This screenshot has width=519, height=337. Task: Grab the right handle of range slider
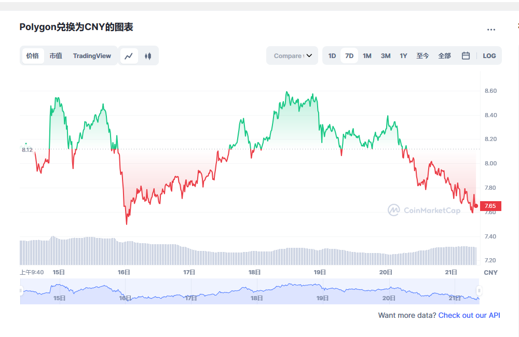[479, 290]
